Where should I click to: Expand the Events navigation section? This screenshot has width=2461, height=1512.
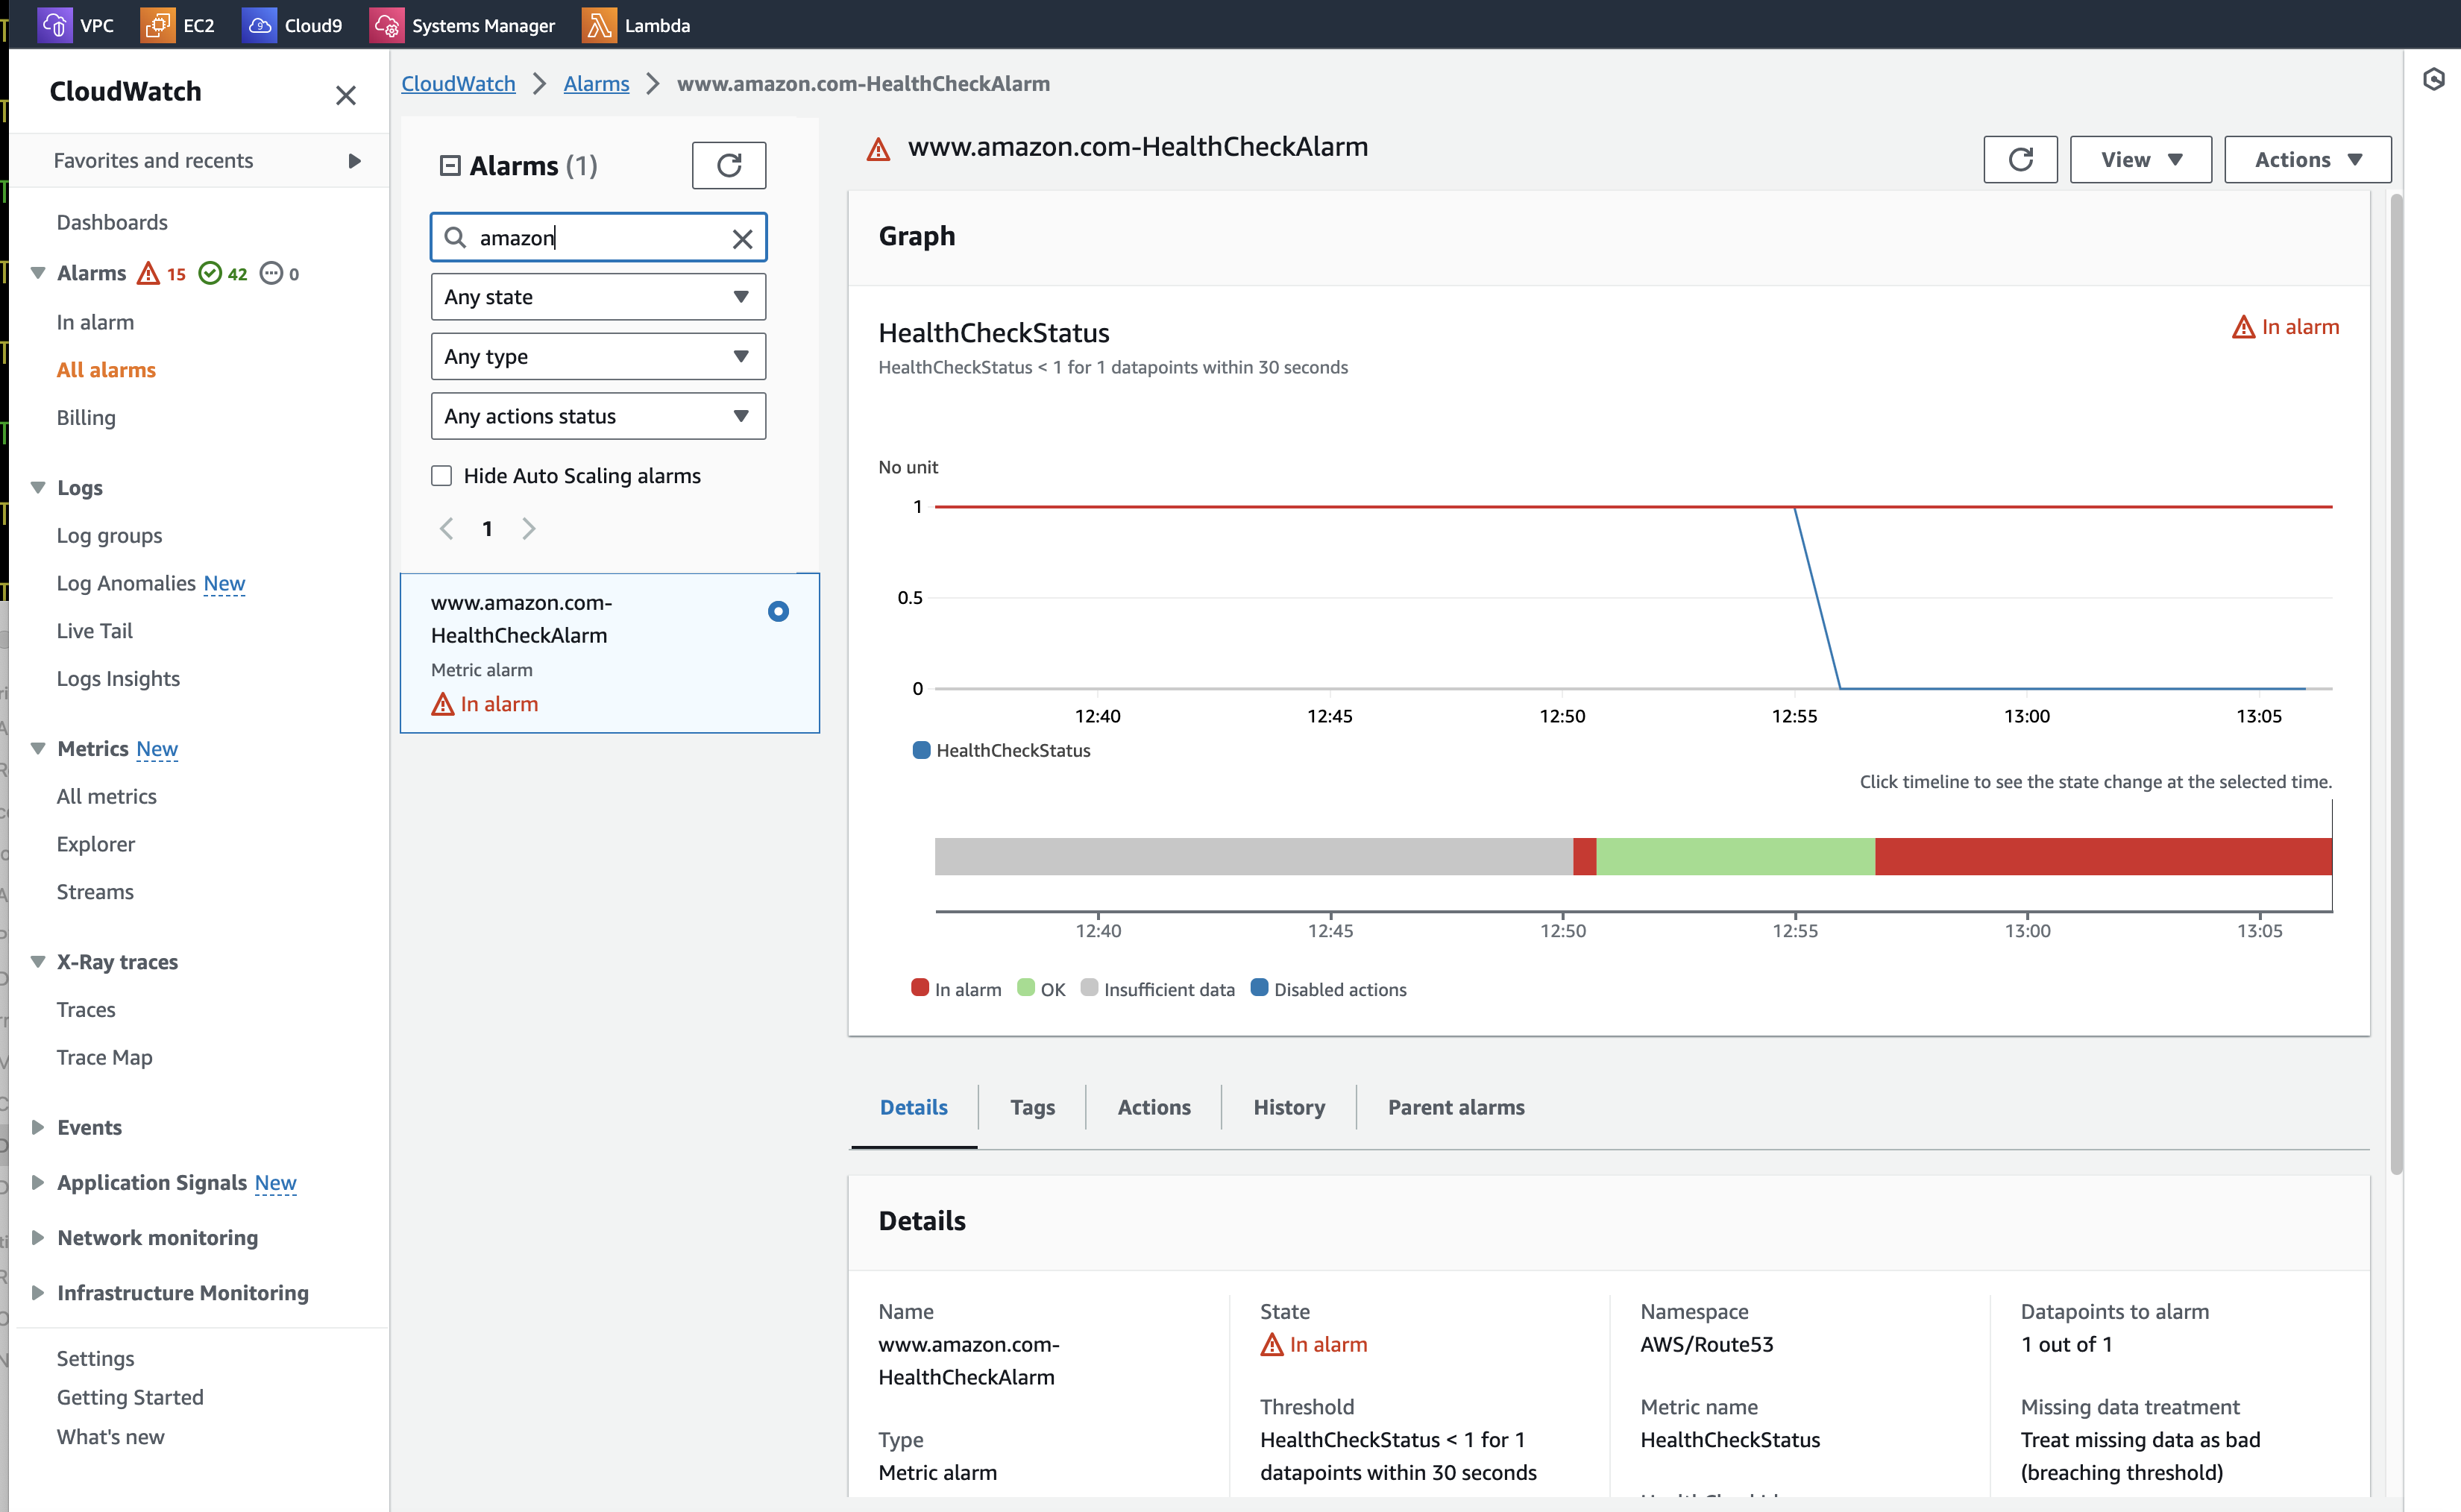(x=38, y=1127)
